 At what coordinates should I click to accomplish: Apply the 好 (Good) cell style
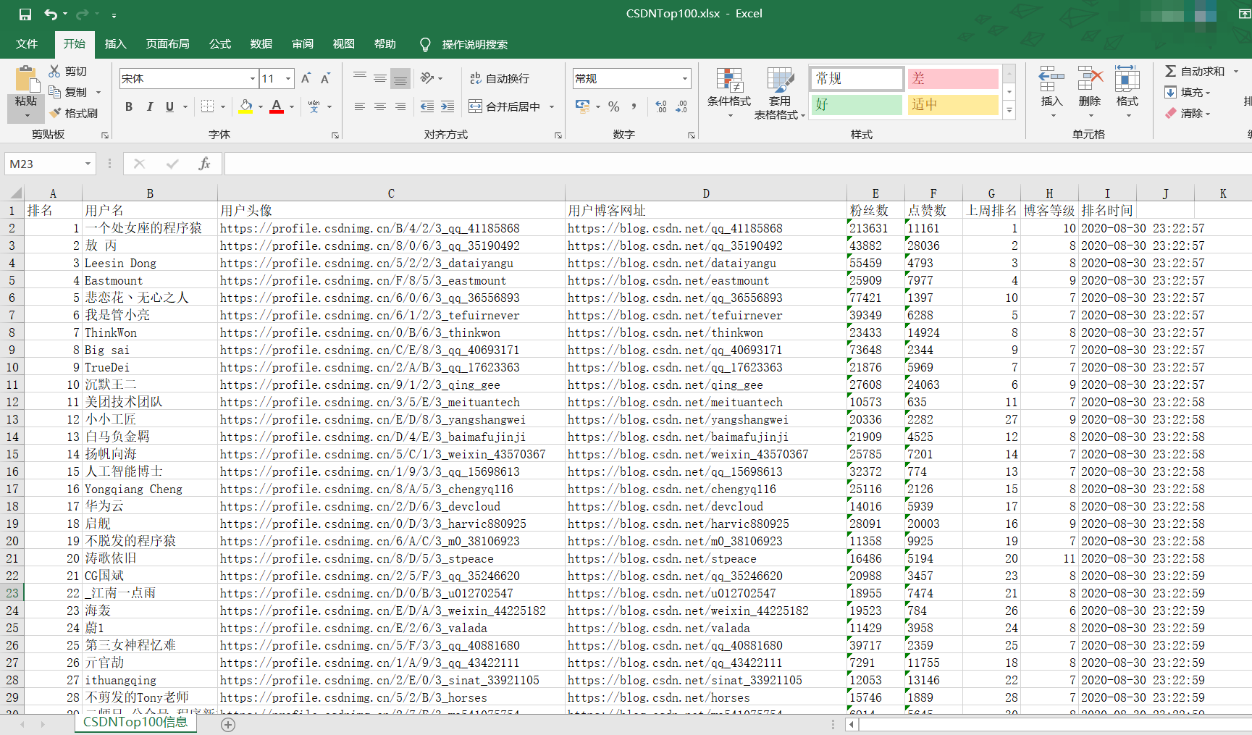pos(856,104)
